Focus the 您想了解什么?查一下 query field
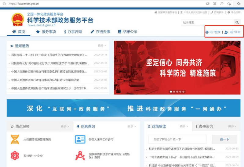The width and height of the screenshot is (244, 167). (177, 139)
